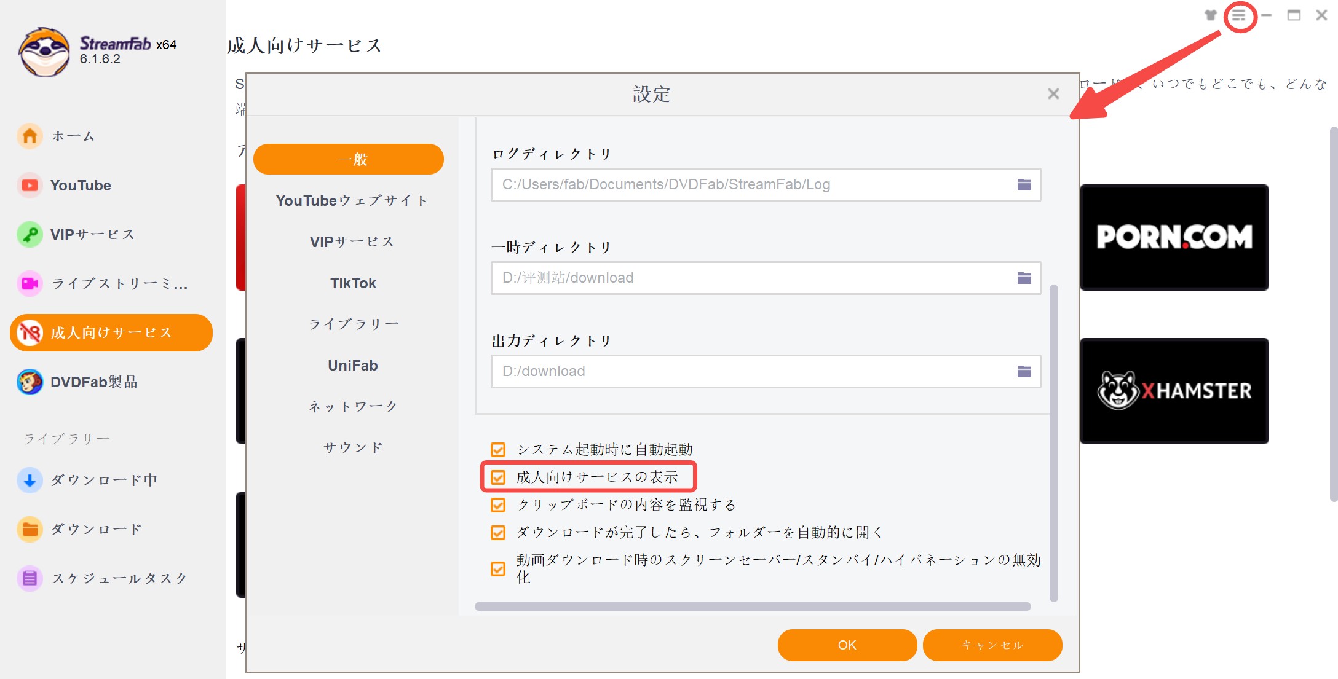
Task: Click the ダウンロード中 arrow icon
Action: [x=30, y=480]
